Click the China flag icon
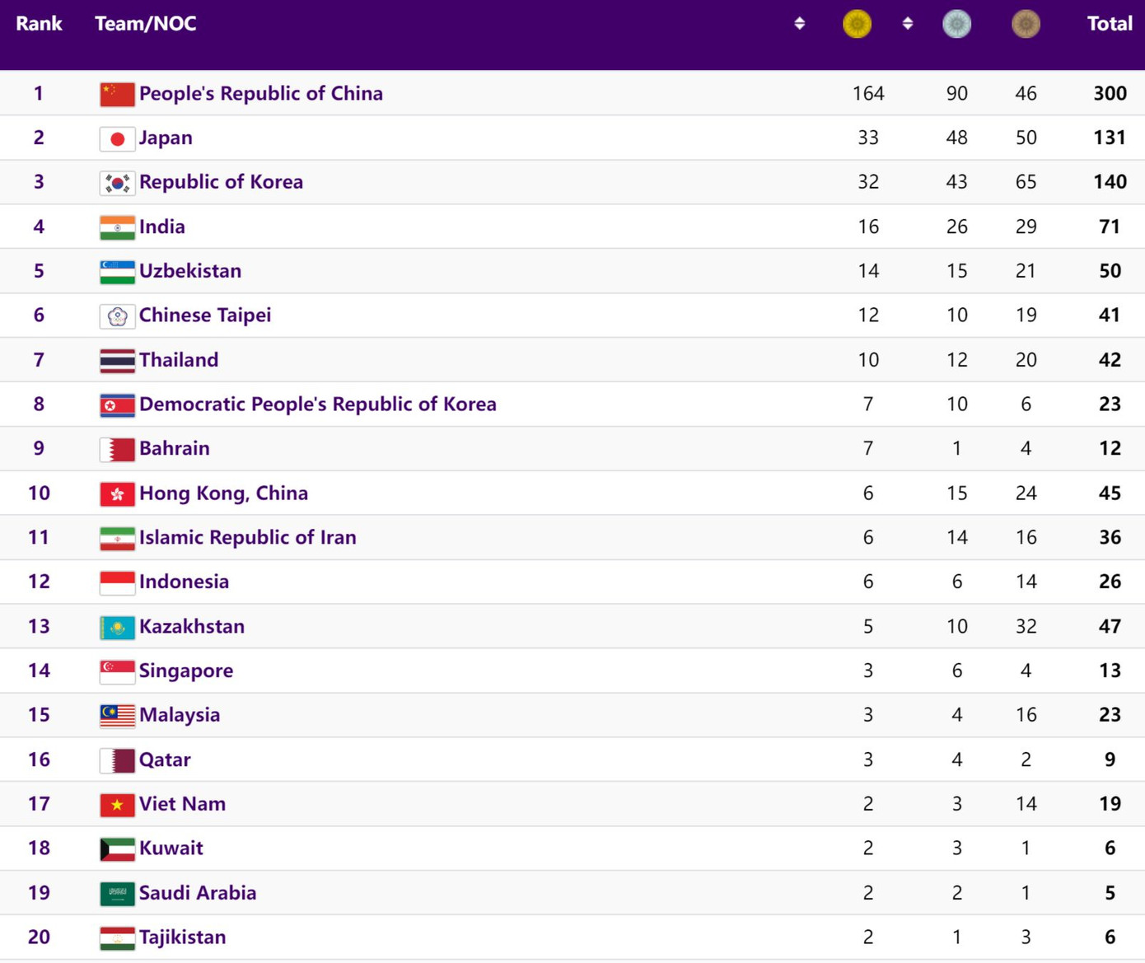1145x963 pixels. tap(117, 93)
